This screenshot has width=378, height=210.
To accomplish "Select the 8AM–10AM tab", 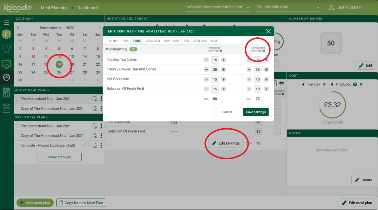I will point(172,41).
